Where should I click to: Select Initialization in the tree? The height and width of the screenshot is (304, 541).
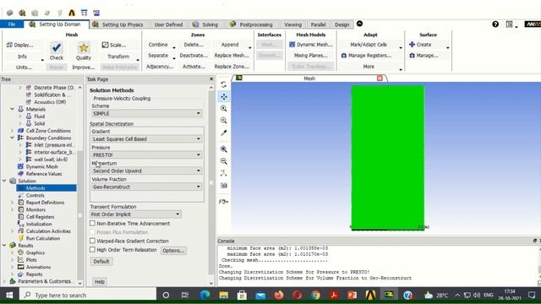(39, 224)
